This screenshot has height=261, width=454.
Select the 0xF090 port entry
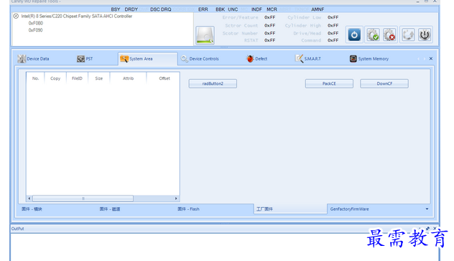[36, 30]
